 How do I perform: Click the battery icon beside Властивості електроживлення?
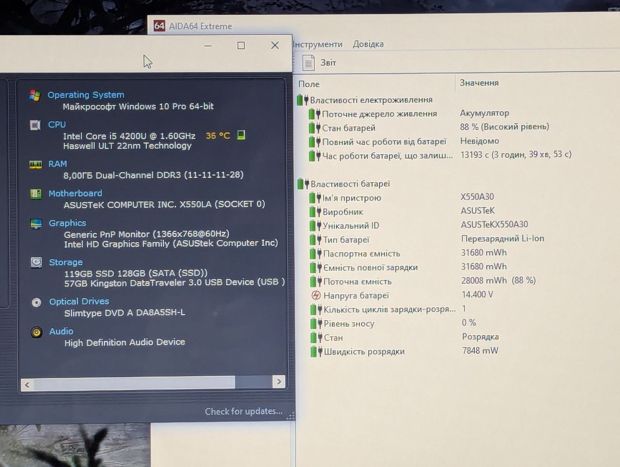pos(303,100)
